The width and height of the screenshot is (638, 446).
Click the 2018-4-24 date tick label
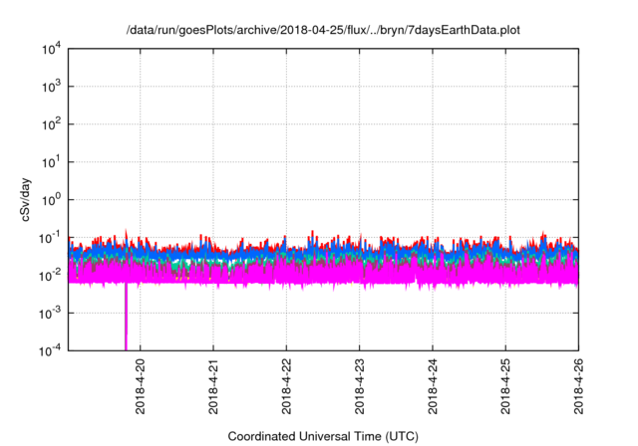pos(432,386)
